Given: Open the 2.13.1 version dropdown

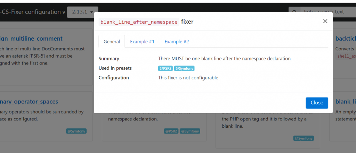Looking at the screenshot, I should pyautogui.click(x=82, y=12).
